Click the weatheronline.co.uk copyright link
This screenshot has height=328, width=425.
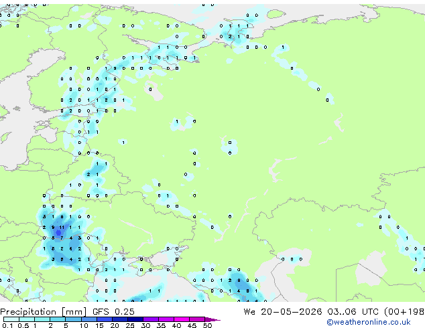(x=369, y=322)
